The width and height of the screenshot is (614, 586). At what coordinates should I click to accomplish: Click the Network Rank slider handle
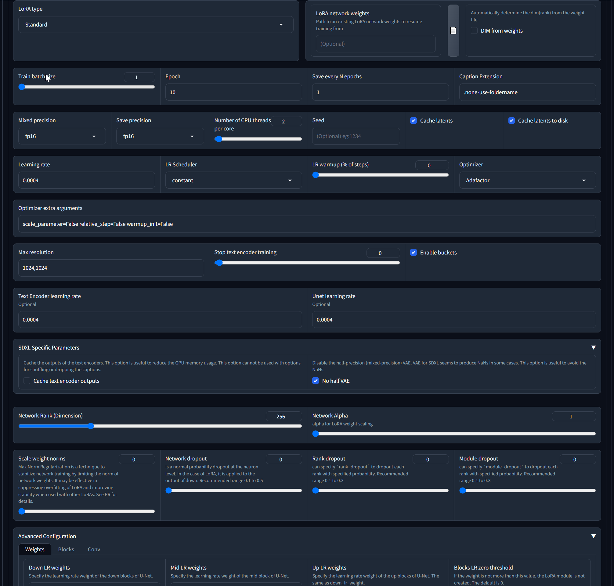coord(91,426)
